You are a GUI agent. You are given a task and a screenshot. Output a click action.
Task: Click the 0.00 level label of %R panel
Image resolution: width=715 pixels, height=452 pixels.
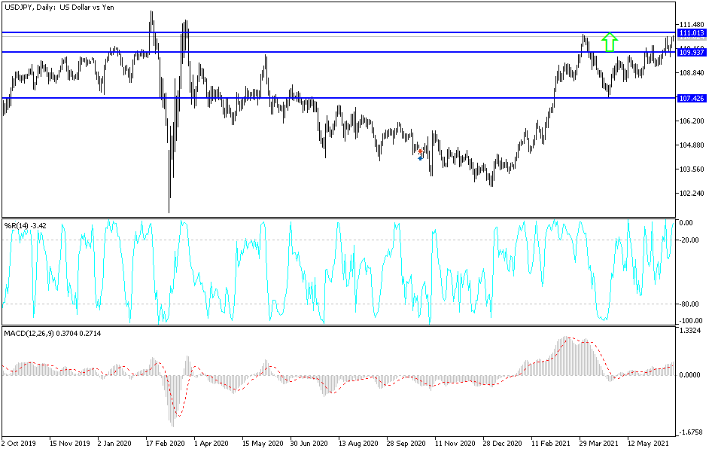point(687,222)
